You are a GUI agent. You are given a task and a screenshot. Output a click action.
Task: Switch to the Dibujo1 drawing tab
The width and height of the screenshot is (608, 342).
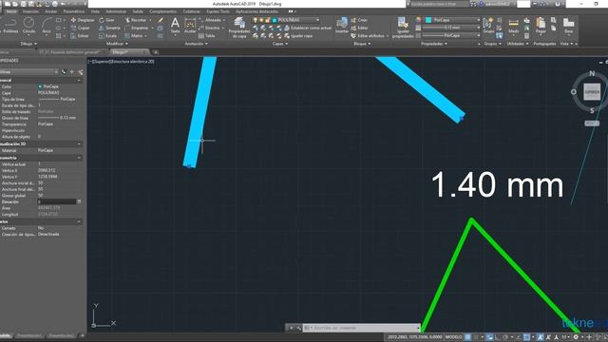[x=128, y=52]
